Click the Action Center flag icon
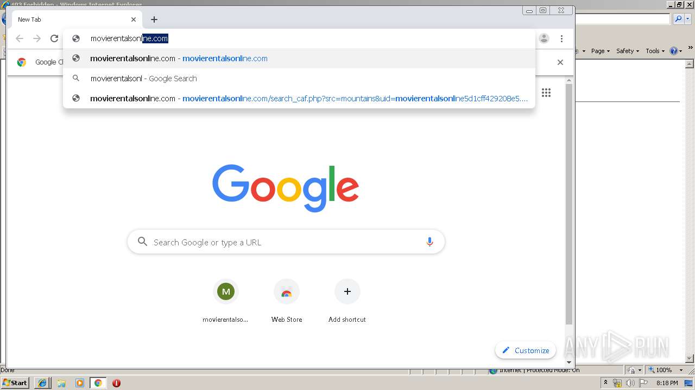The width and height of the screenshot is (695, 390). (x=643, y=383)
